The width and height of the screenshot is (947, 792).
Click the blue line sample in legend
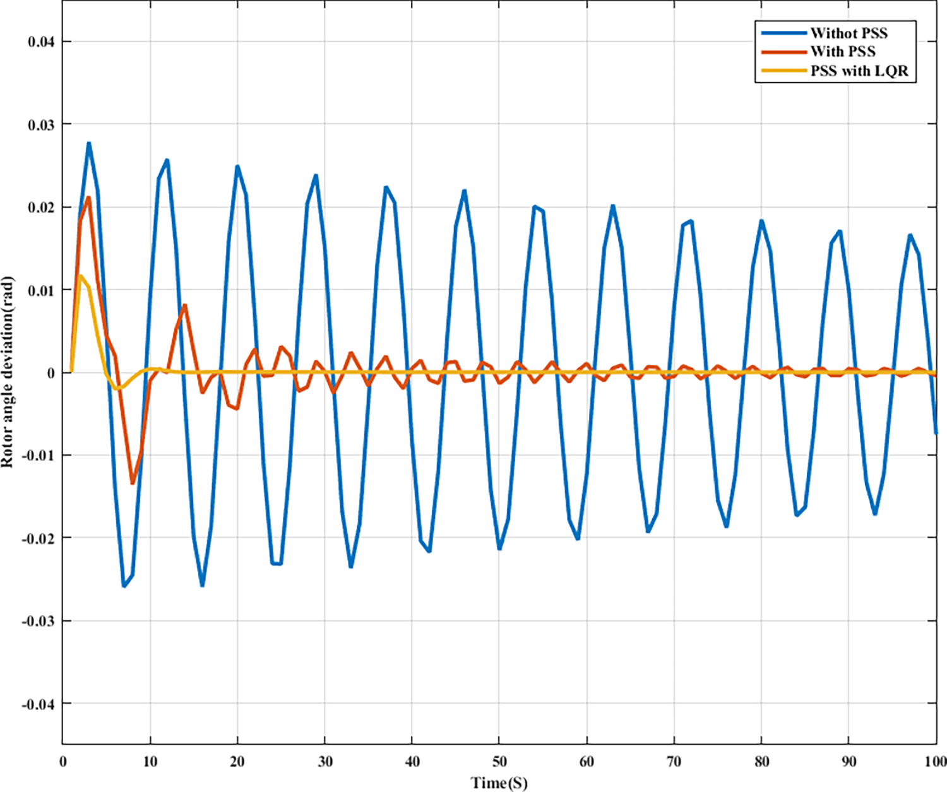(x=783, y=33)
